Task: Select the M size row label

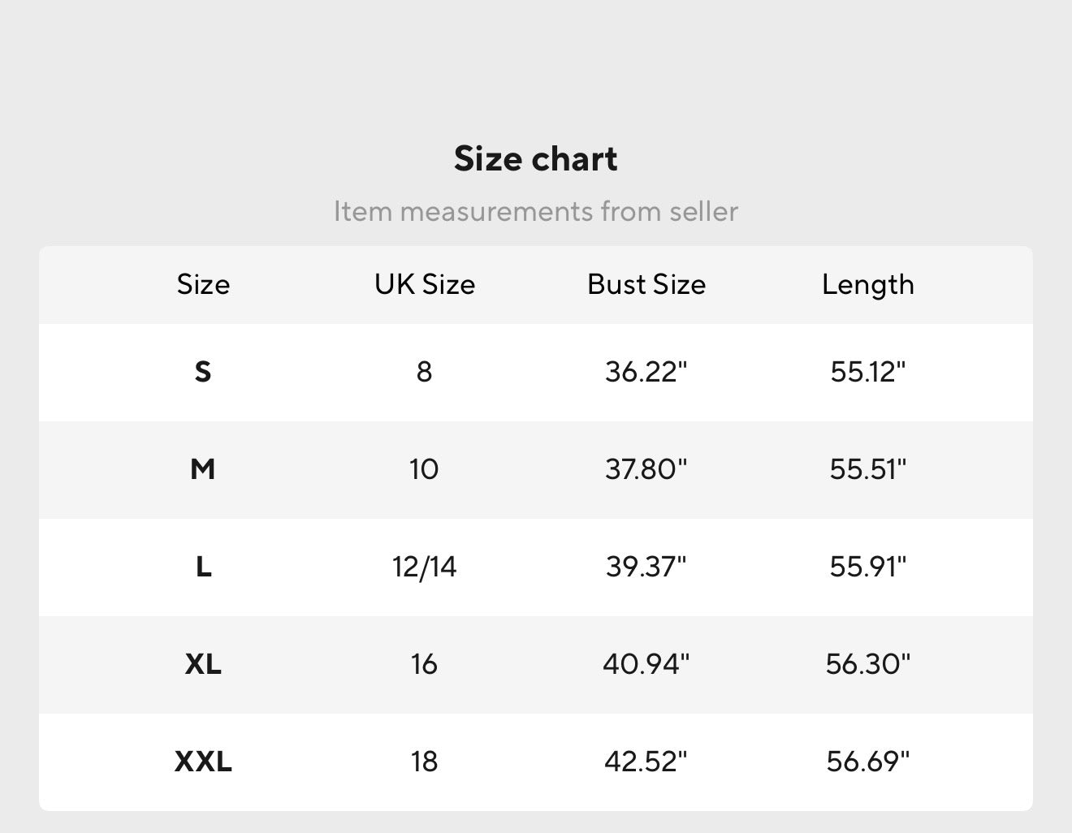Action: coord(203,469)
